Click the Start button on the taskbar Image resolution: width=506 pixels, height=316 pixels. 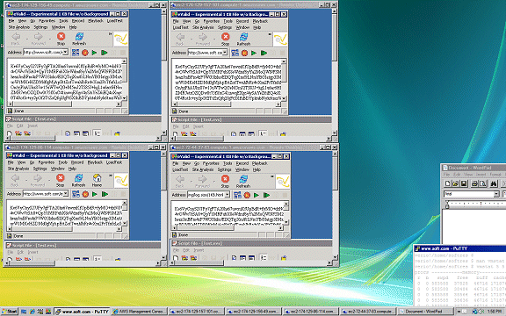coord(10,312)
